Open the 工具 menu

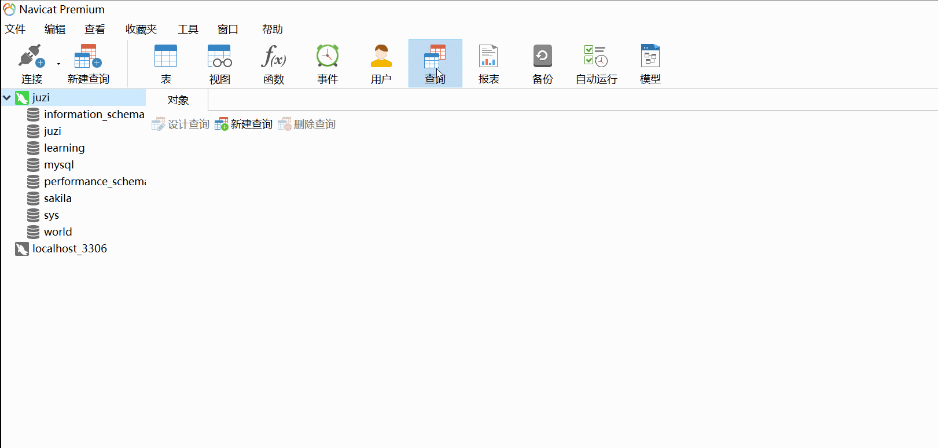point(188,30)
